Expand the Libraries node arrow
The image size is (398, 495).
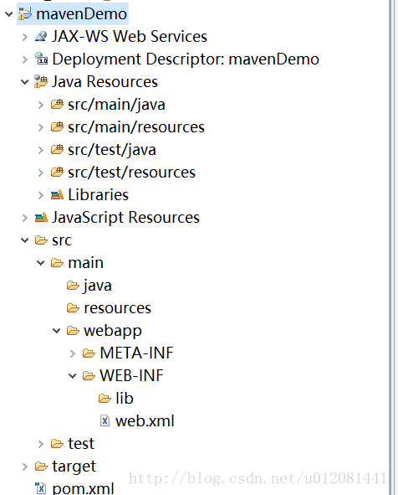pyautogui.click(x=41, y=195)
